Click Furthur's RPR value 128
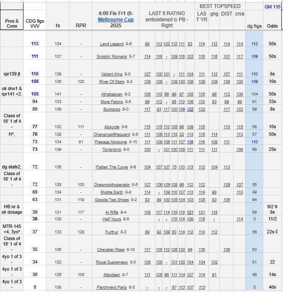The width and height of the screenshot is (283, 292). point(81,232)
